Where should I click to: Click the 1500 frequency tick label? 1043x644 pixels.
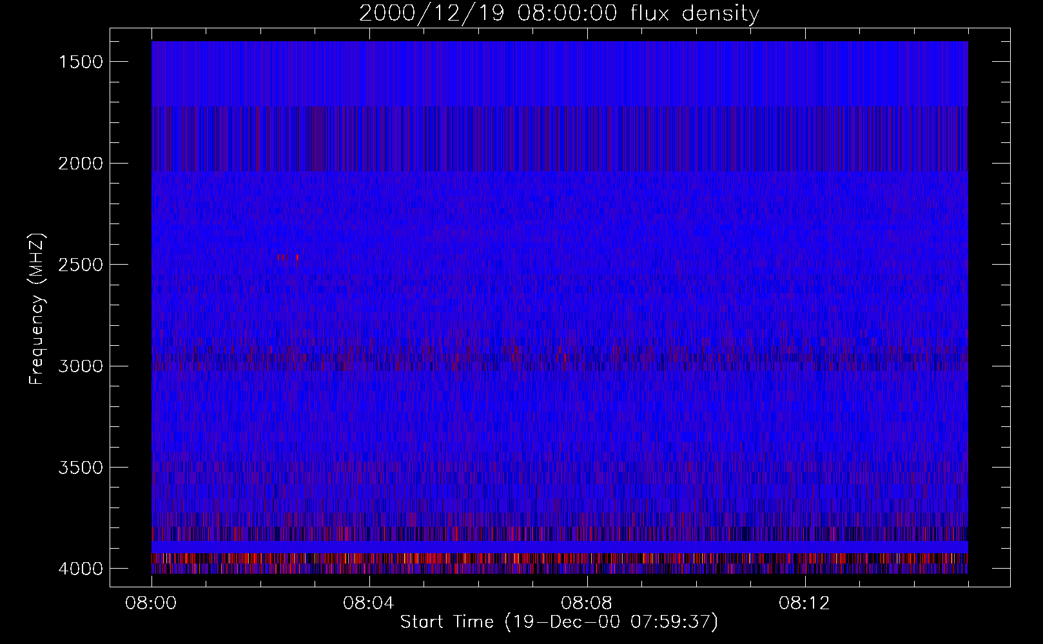81,62
